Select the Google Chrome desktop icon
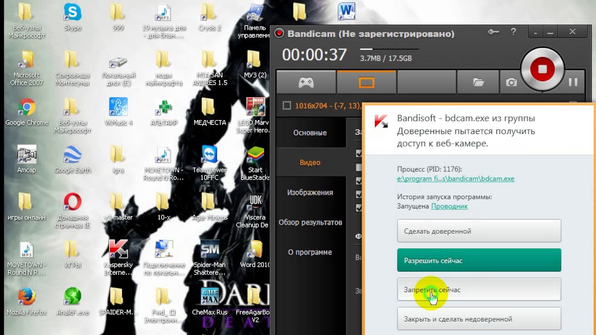Image resolution: width=596 pixels, height=335 pixels. [x=27, y=112]
